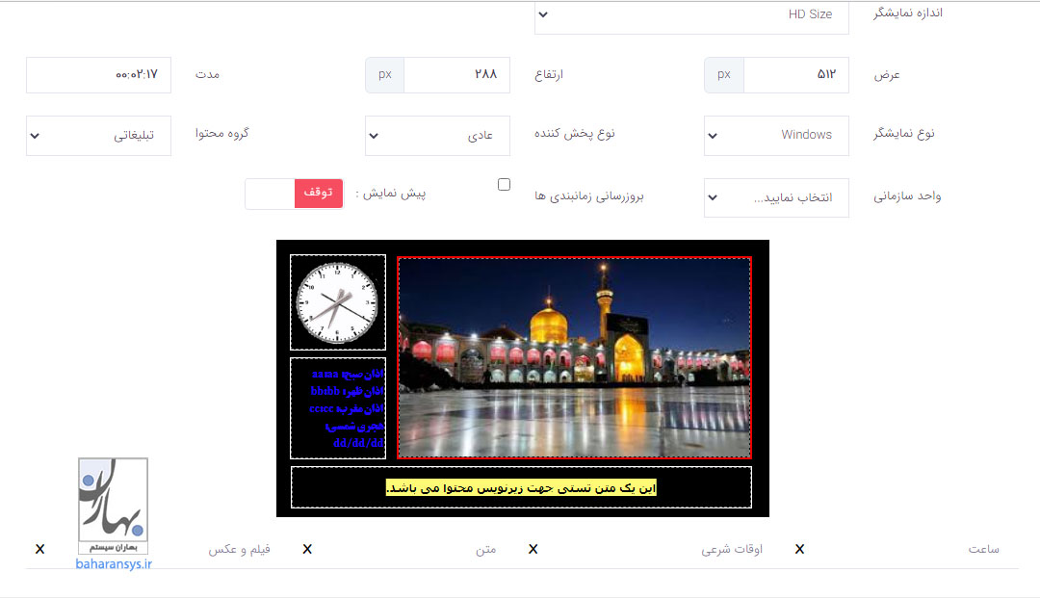1040x599 pixels.
Task: Select the blue prayer times box in preview
Action: [x=337, y=408]
